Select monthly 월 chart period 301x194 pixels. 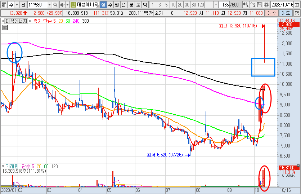pos(117,5)
